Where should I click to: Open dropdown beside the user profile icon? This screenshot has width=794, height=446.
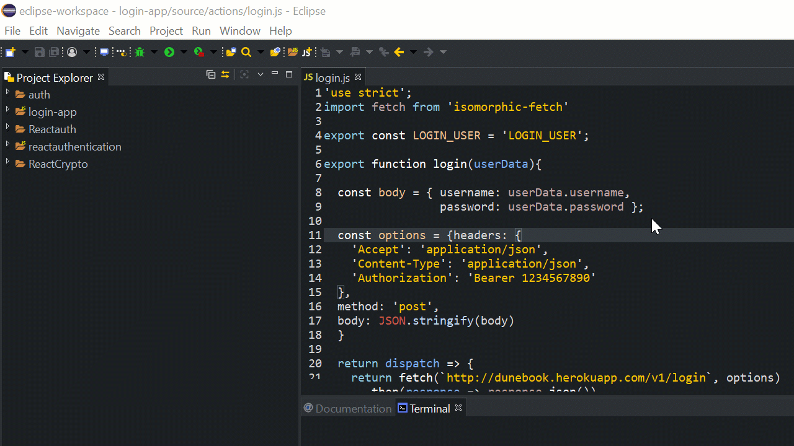coord(87,52)
